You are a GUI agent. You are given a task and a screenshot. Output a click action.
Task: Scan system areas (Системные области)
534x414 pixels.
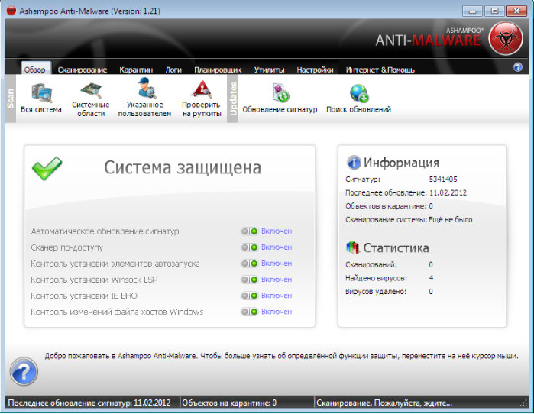click(x=91, y=99)
